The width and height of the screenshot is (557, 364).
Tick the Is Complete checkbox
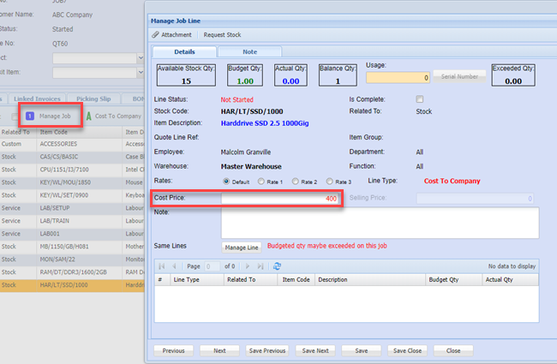coord(419,99)
